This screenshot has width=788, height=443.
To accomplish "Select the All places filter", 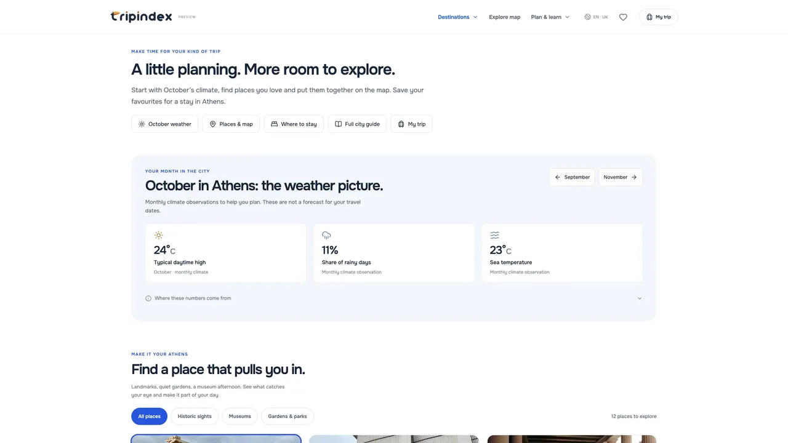I will [x=149, y=417].
